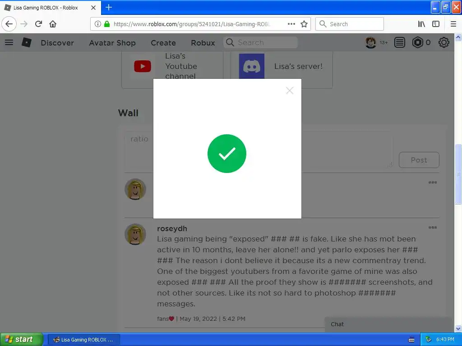Bookmark this page with the star

pos(304,24)
